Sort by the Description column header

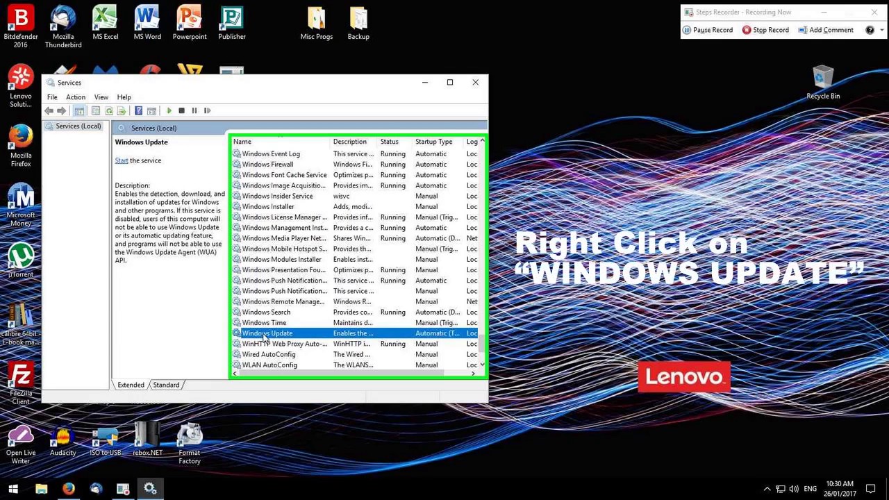[354, 142]
